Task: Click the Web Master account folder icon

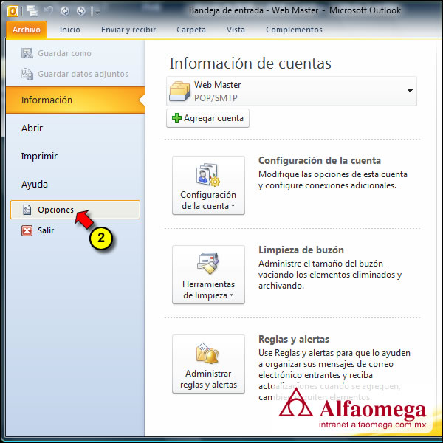Action: tap(179, 92)
